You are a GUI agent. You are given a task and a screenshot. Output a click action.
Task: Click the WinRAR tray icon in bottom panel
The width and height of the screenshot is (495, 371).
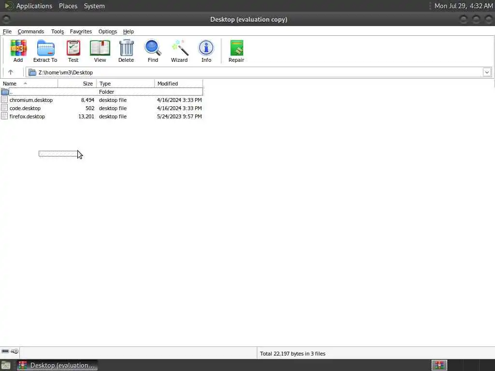click(439, 365)
